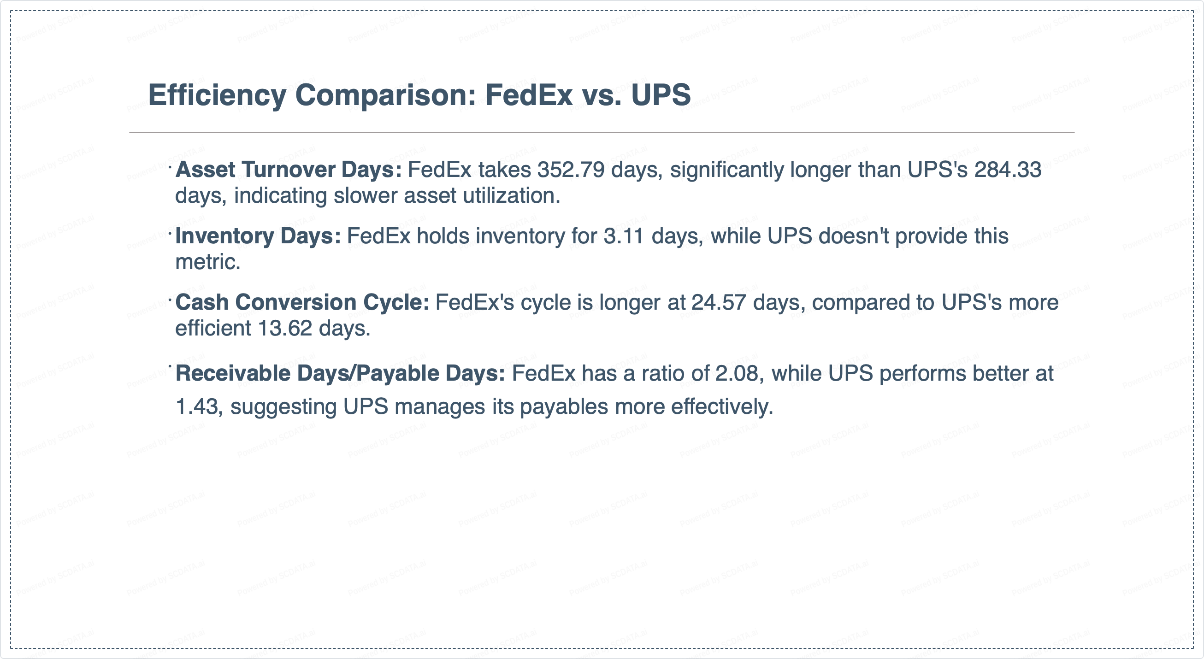Click the horizontal divider line below the title
Image resolution: width=1204 pixels, height=659 pixels.
[602, 132]
